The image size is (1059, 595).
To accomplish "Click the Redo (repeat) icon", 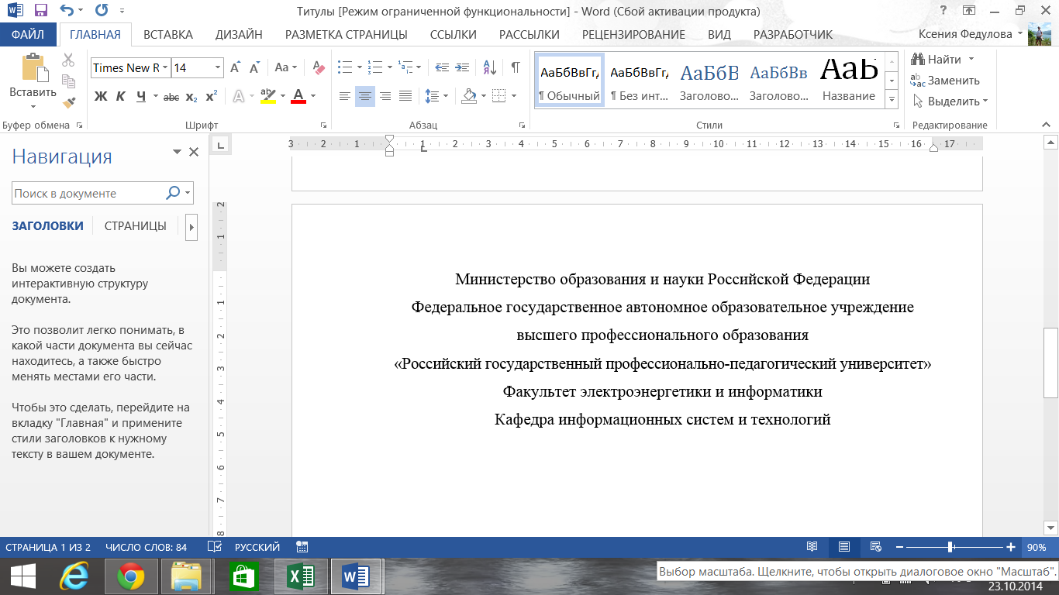I will (x=102, y=11).
